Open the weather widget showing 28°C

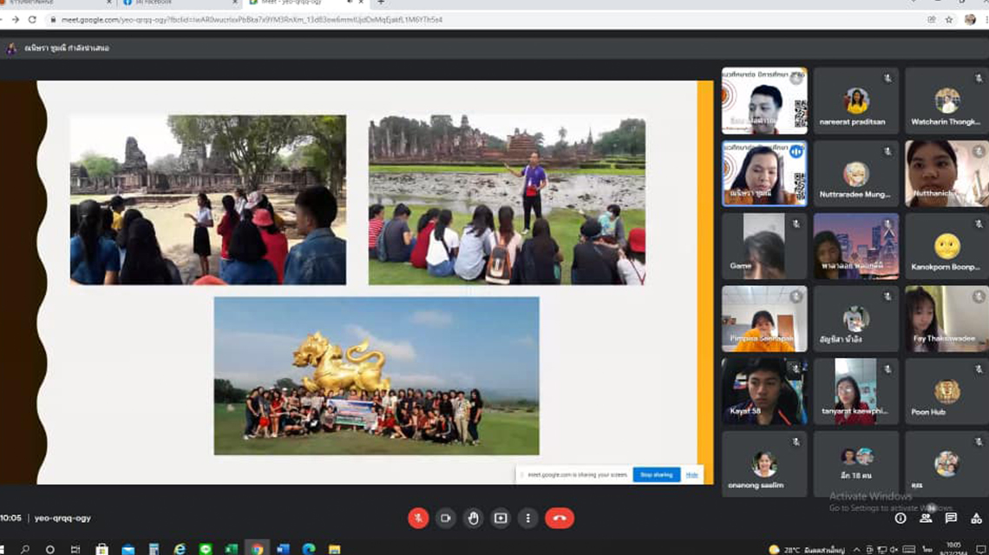(807, 550)
